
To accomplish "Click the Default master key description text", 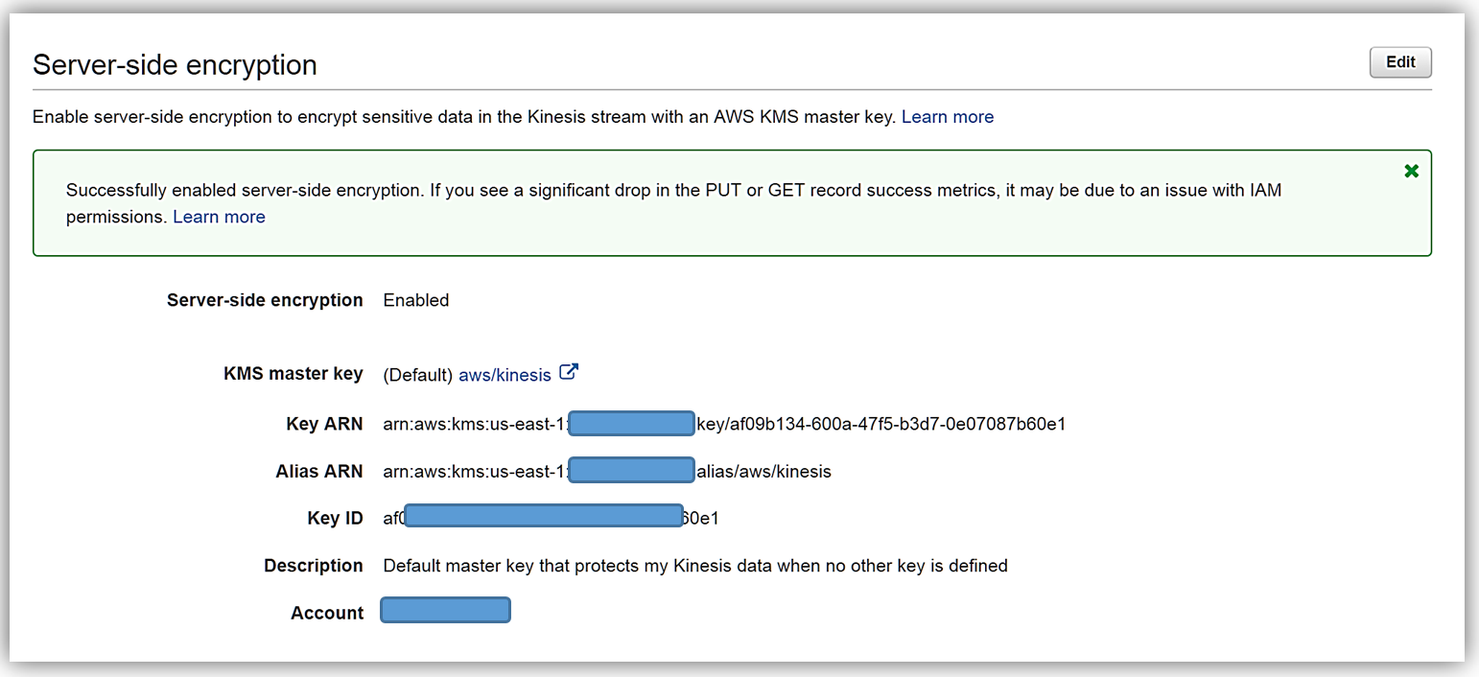I will [694, 566].
